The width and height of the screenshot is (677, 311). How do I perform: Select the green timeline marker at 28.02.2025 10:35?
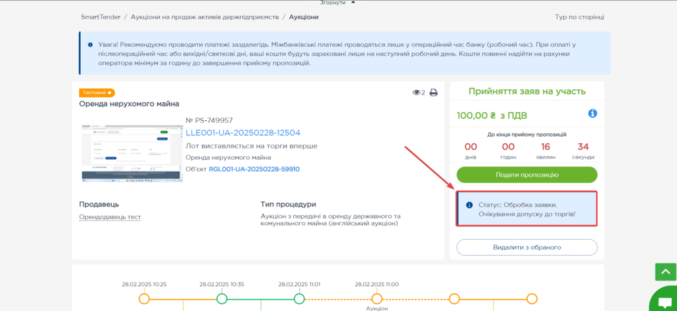222,299
